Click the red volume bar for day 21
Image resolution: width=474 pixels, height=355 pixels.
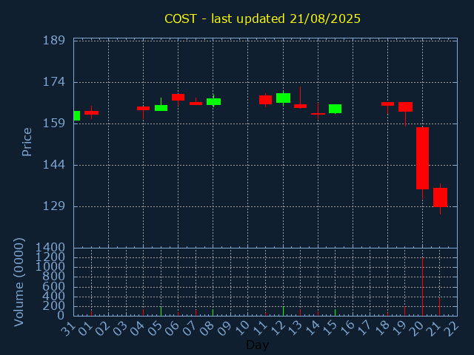(x=439, y=307)
